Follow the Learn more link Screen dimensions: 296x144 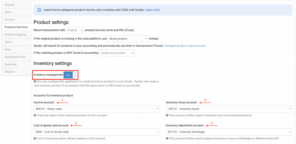pos(152,10)
